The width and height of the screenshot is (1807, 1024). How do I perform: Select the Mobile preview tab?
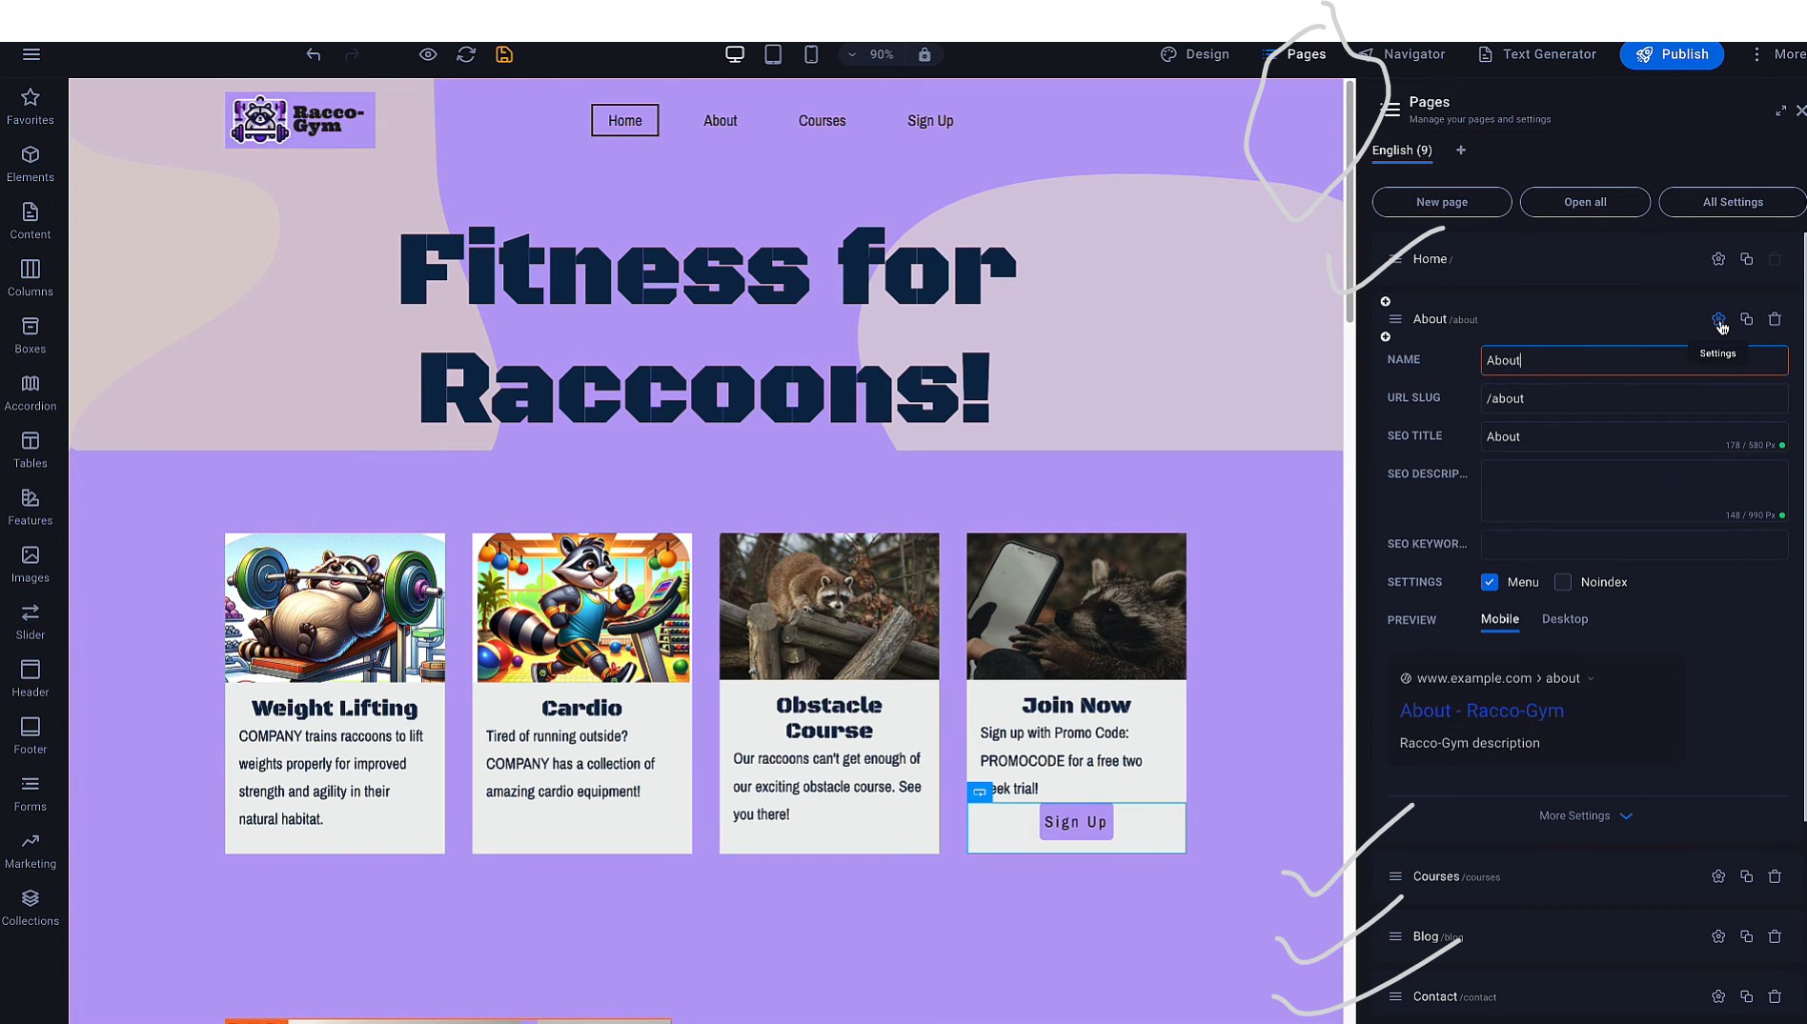[1499, 619]
